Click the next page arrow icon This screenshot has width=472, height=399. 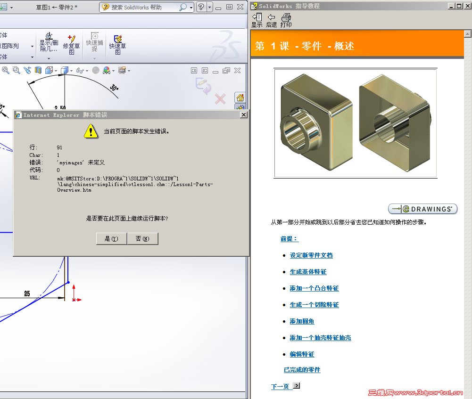[x=297, y=386]
